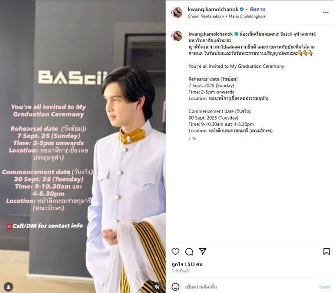Viewport: 334px width, 293px height.
Task: Open comments via speech bubble icon
Action: click(x=189, y=251)
